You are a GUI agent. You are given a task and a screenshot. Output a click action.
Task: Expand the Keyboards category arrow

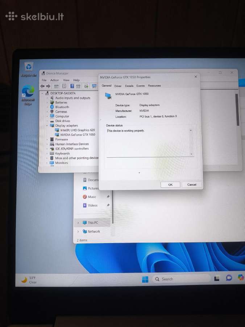coord(47,153)
